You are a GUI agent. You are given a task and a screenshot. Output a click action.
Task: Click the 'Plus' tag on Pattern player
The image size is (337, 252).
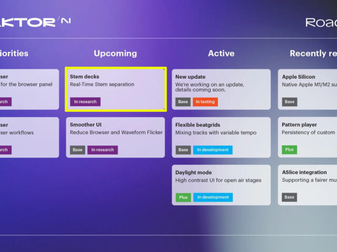pos(289,150)
